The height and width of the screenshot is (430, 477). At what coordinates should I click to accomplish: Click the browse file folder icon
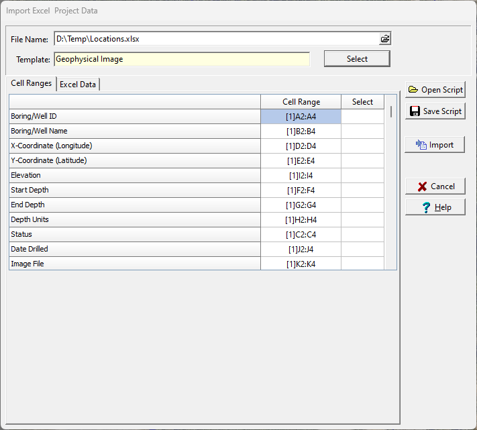coord(384,39)
